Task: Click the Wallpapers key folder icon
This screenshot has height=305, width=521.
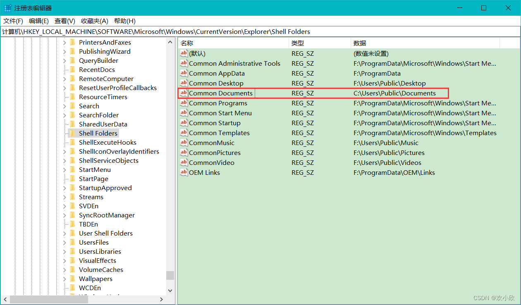Action: click(x=73, y=279)
